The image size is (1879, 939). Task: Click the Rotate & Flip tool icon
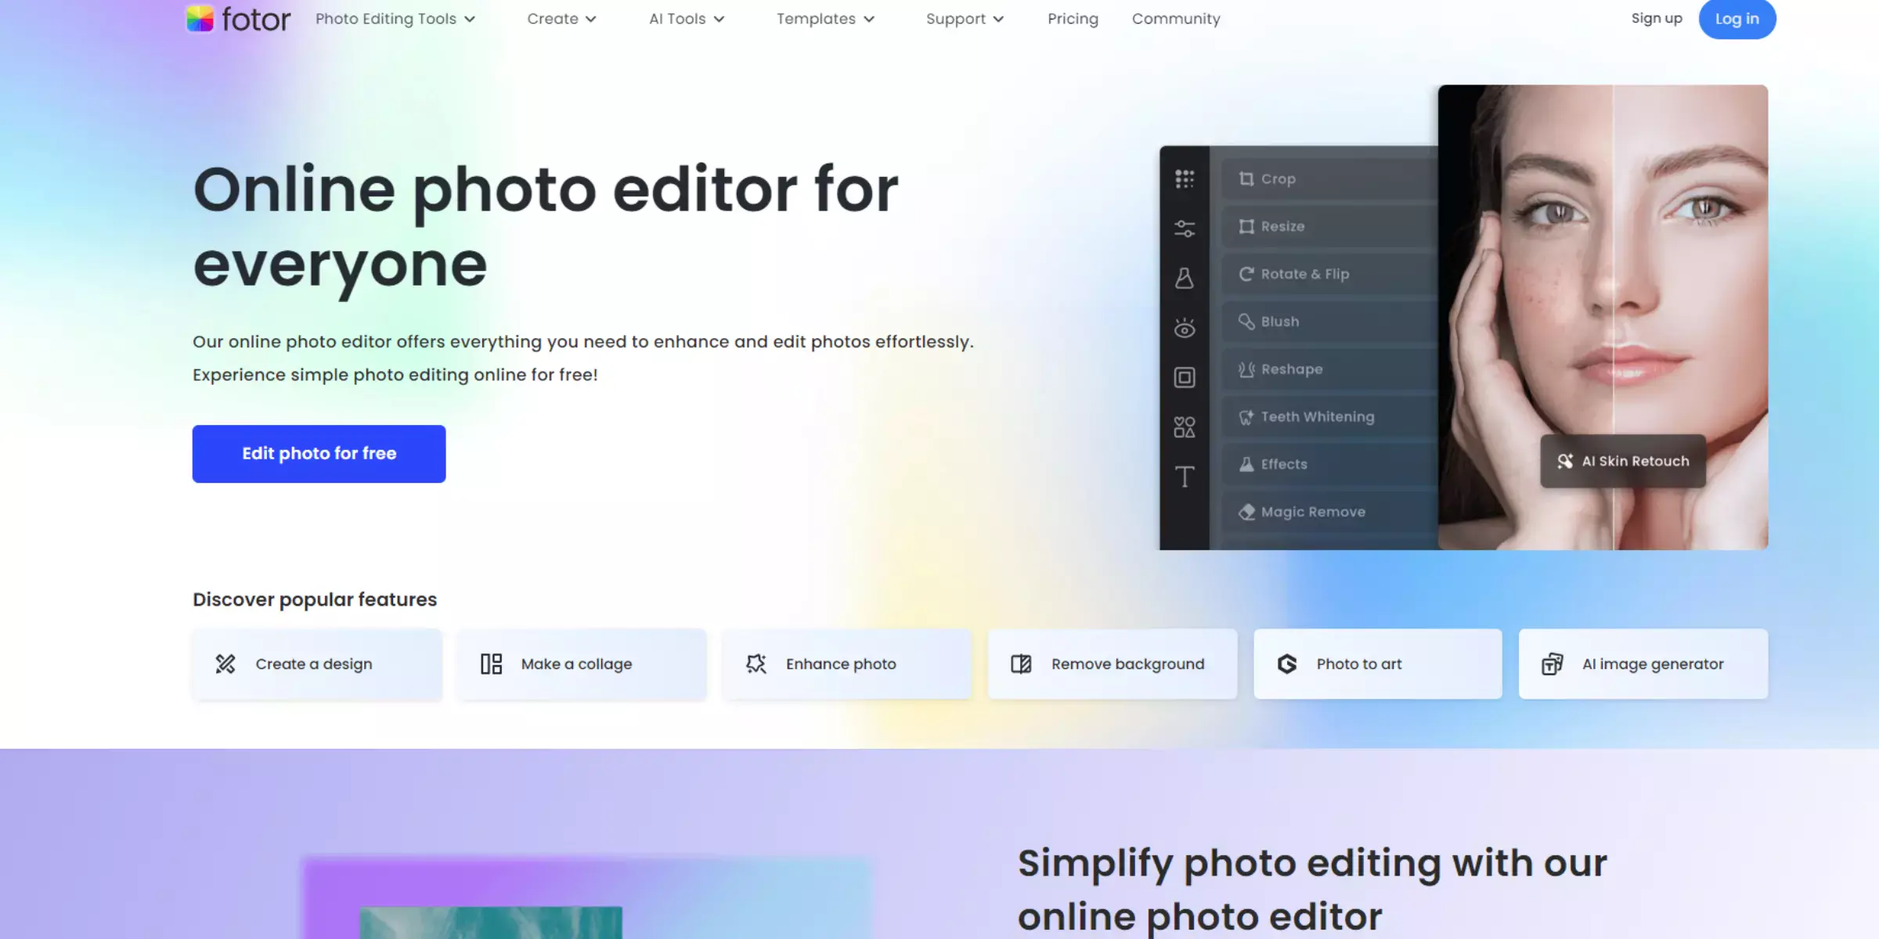click(1246, 273)
